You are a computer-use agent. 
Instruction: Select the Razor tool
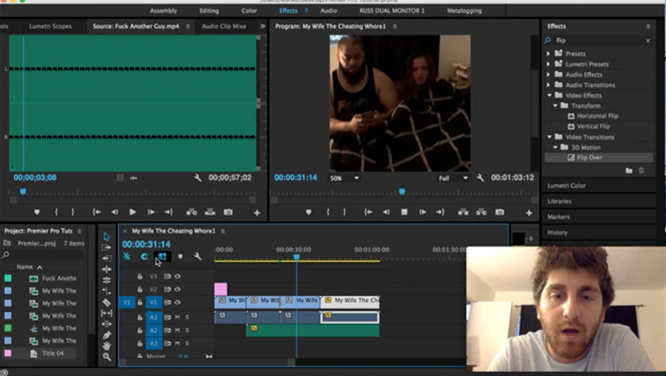coord(107,302)
